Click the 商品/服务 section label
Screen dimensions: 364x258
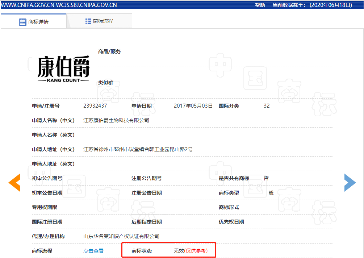109,51
